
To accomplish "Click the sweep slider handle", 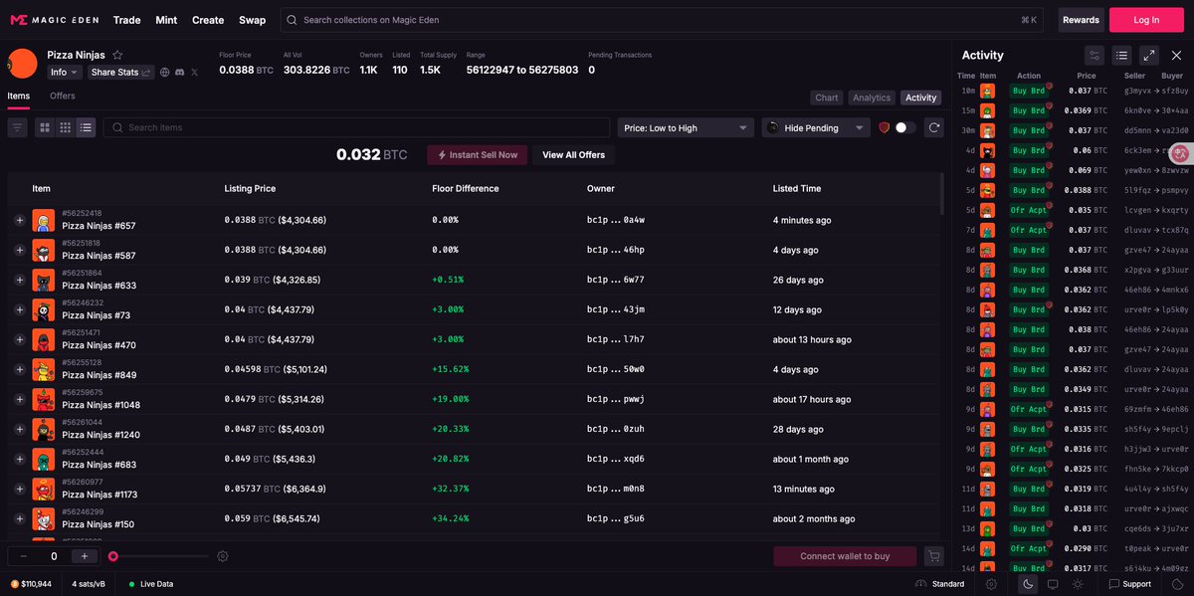I will pyautogui.click(x=113, y=556).
